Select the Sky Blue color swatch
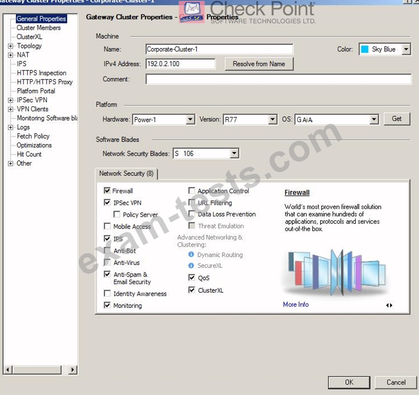Viewport: 419px width, 395px height. 364,49
